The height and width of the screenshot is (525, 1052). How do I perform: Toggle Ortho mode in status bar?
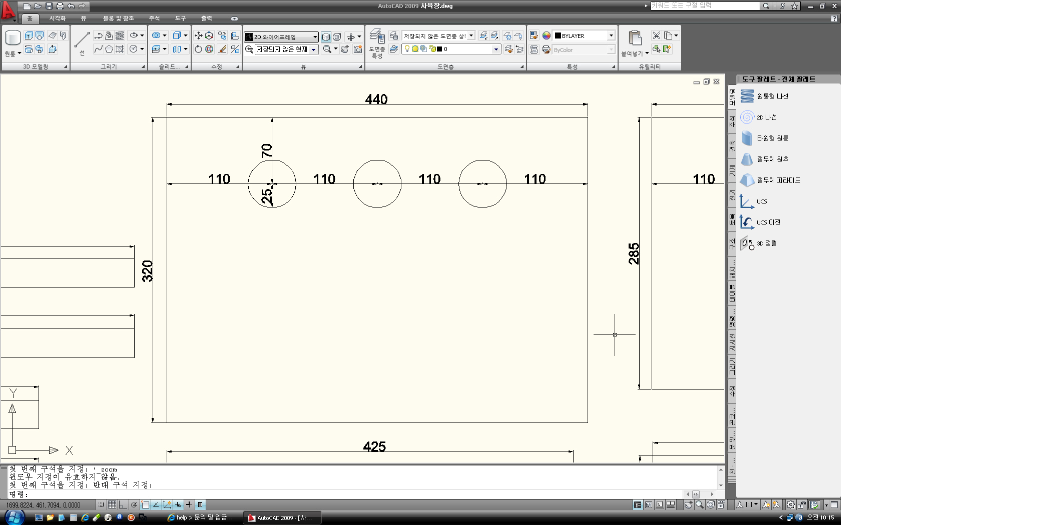123,504
